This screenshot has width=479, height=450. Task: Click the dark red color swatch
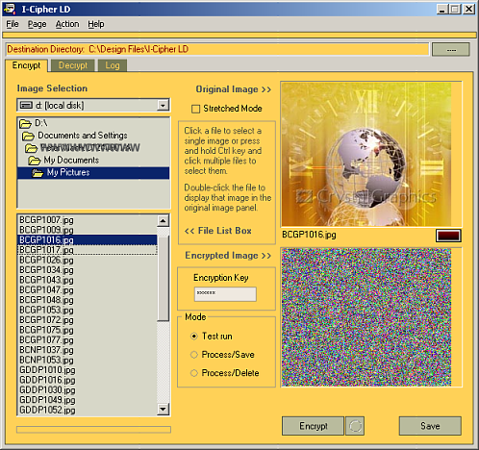(448, 236)
